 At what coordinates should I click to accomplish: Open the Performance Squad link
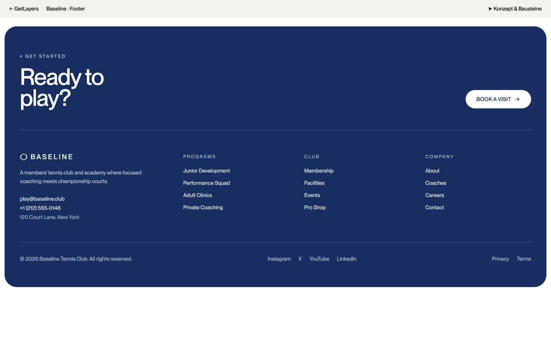click(x=207, y=183)
